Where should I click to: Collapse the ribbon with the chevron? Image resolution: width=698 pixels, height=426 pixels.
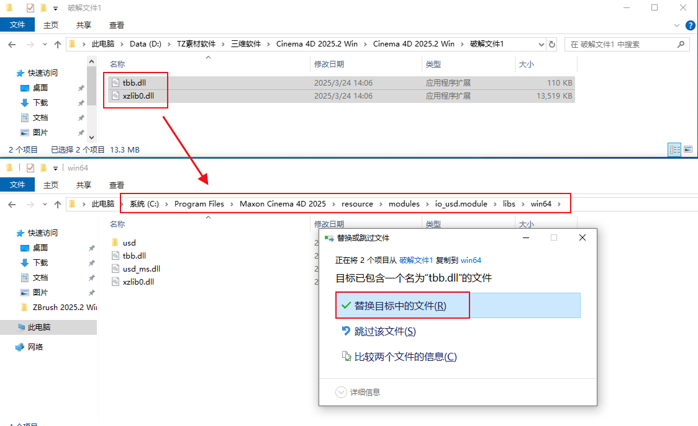(678, 25)
